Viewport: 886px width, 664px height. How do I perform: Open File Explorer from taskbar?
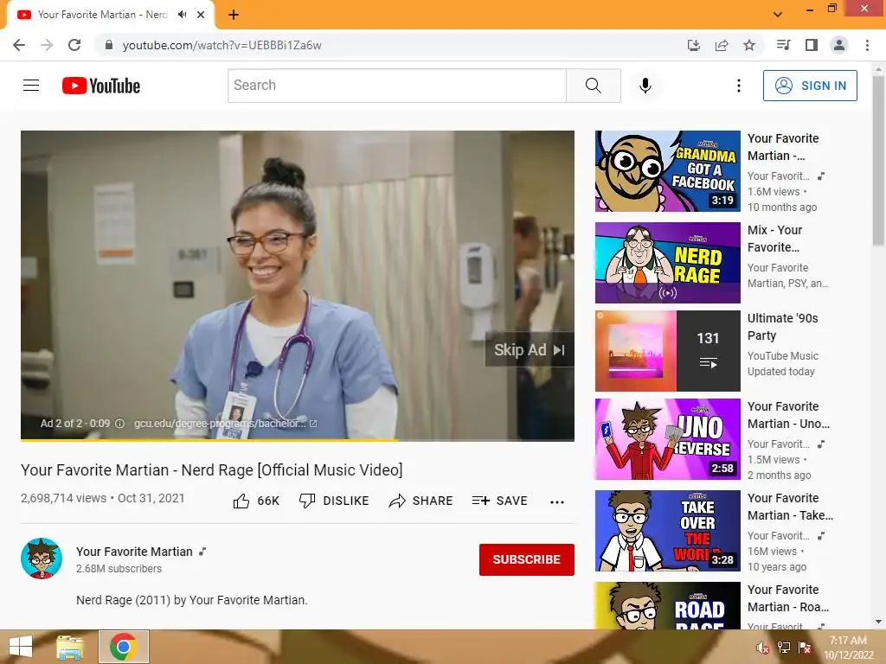(70, 647)
